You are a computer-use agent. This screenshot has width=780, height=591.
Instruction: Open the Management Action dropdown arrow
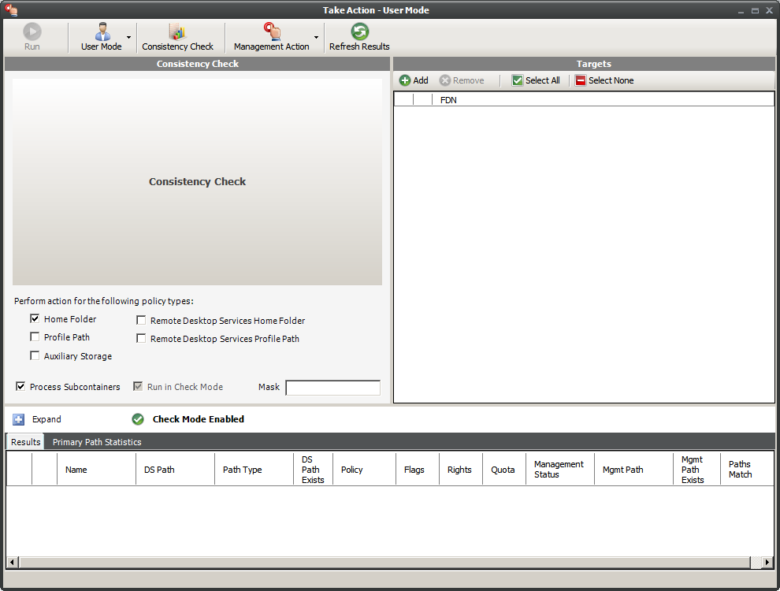click(316, 37)
